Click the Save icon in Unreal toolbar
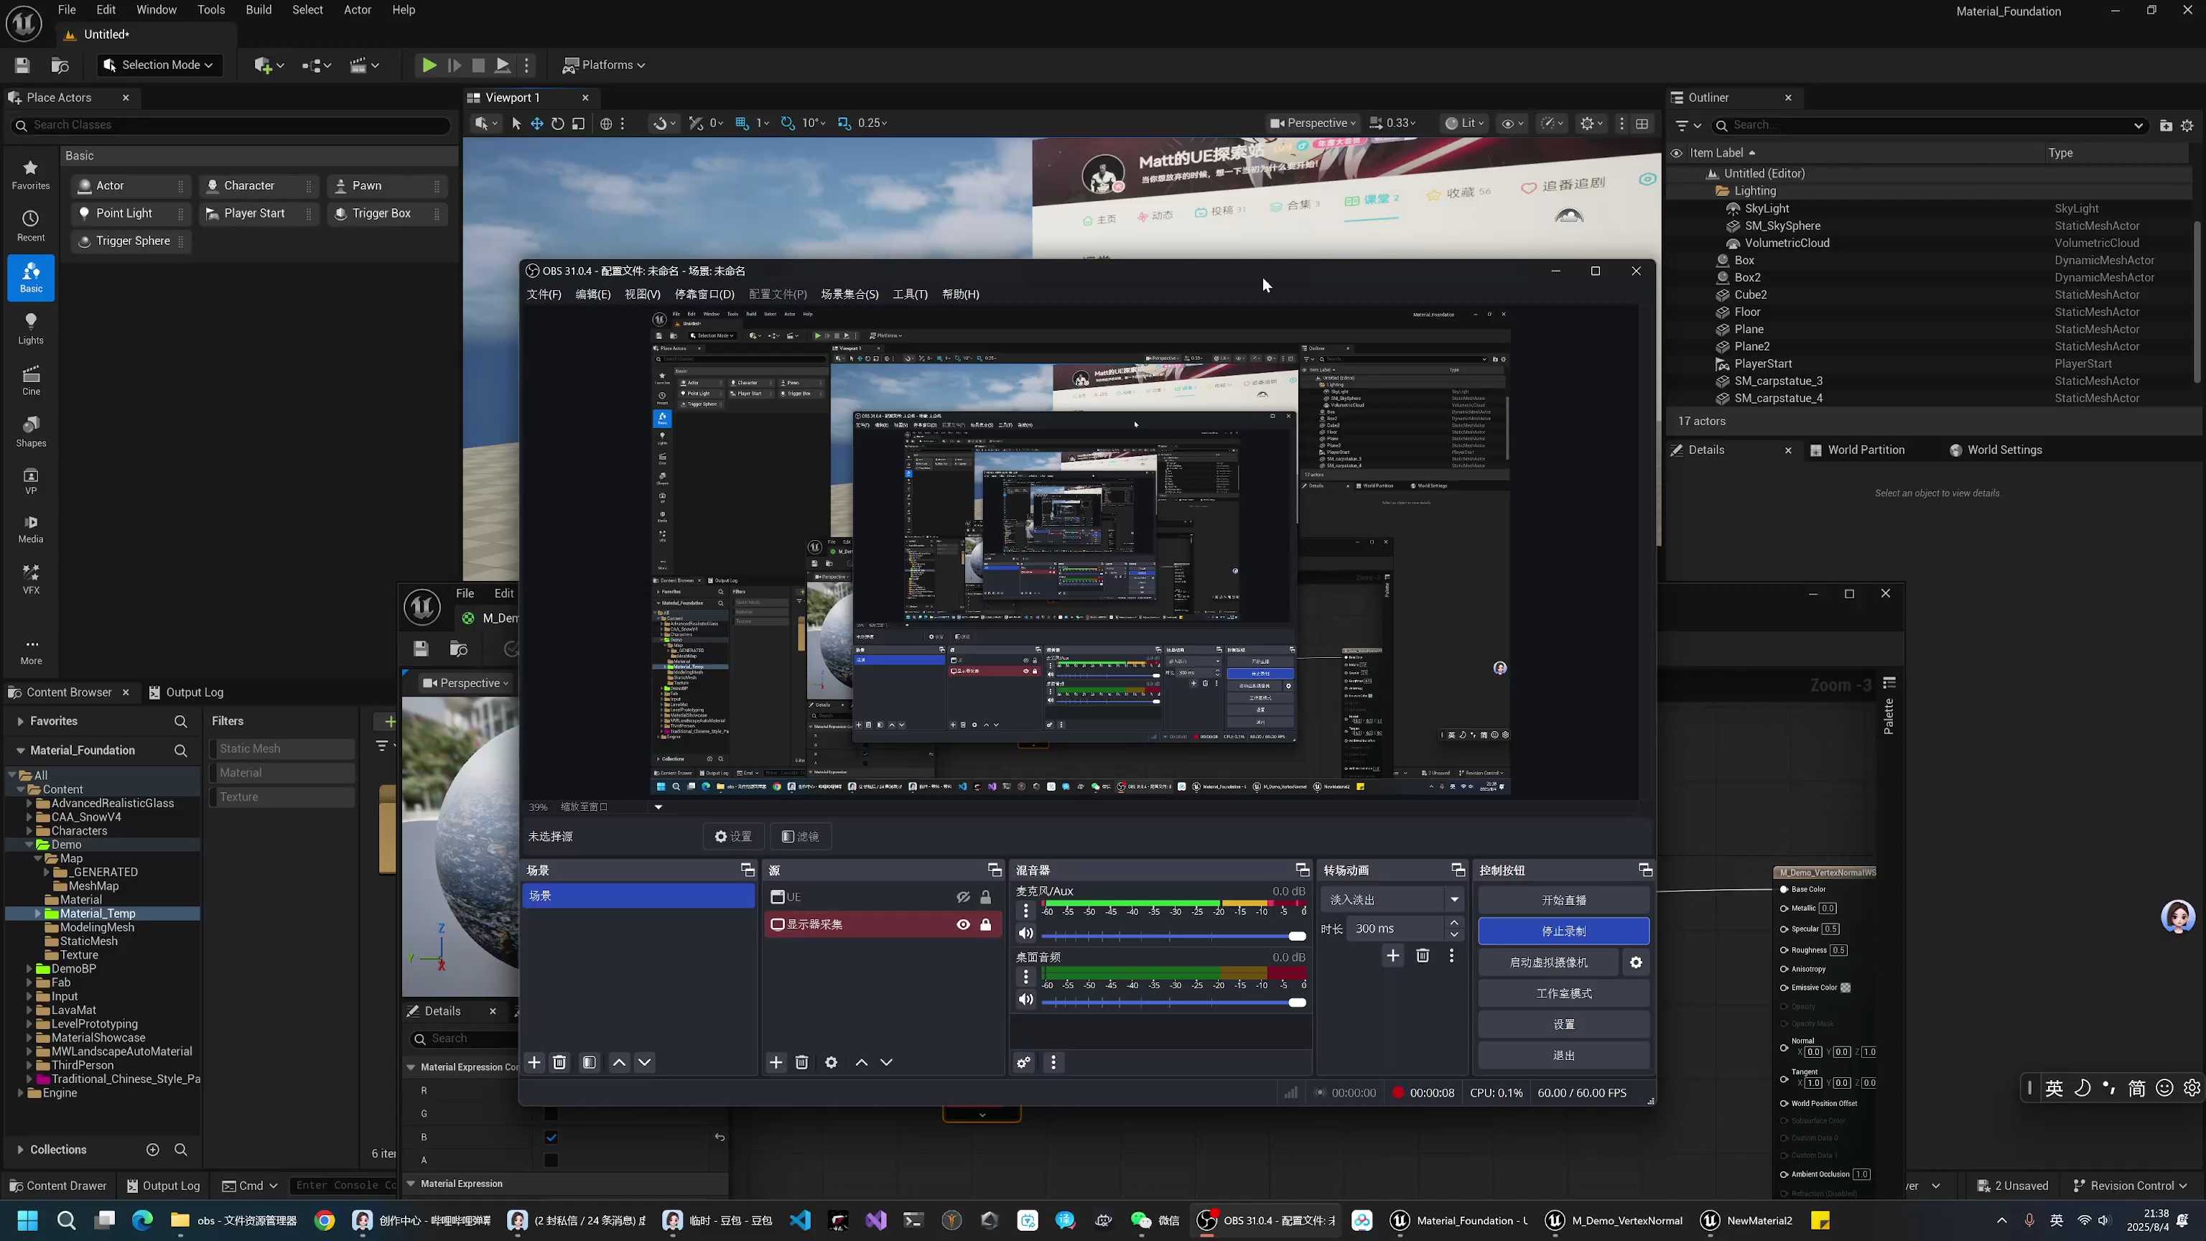 pos(23,65)
